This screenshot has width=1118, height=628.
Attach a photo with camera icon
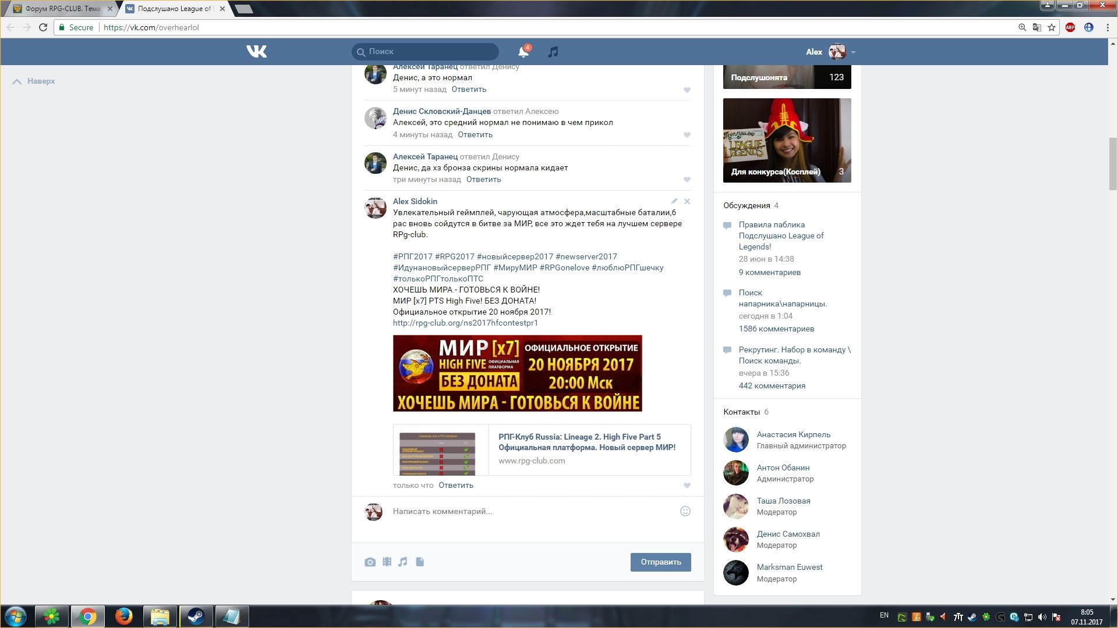(x=370, y=562)
